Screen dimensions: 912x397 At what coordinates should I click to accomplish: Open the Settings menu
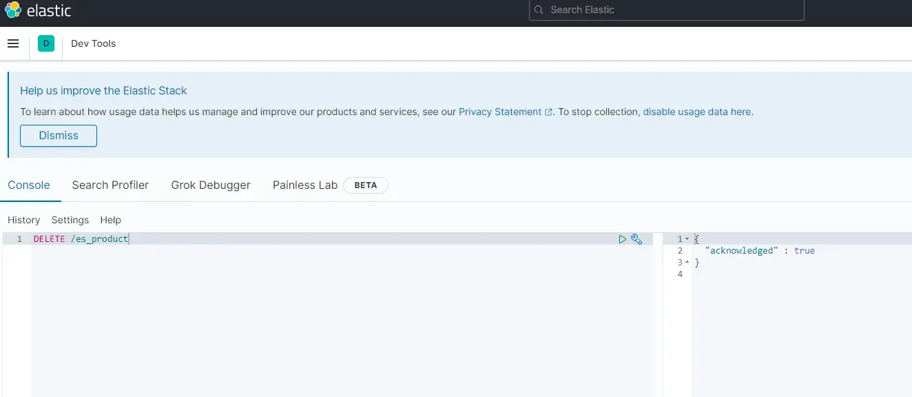tap(70, 220)
